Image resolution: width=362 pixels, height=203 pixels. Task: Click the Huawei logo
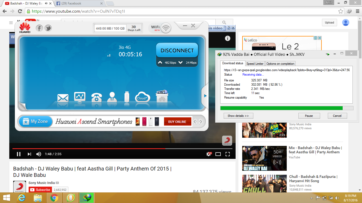click(x=25, y=28)
